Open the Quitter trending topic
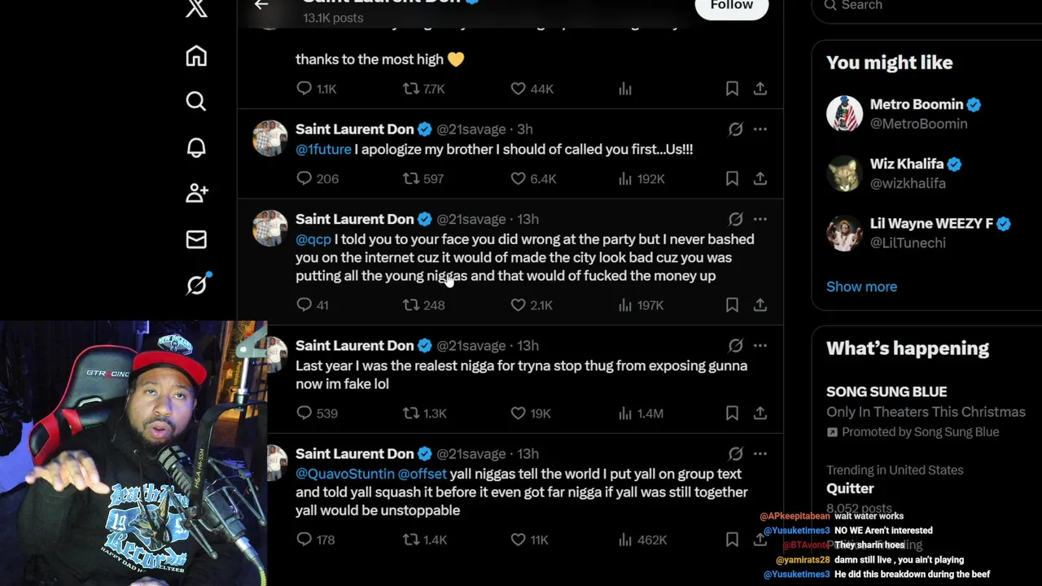The height and width of the screenshot is (586, 1042). coord(850,488)
